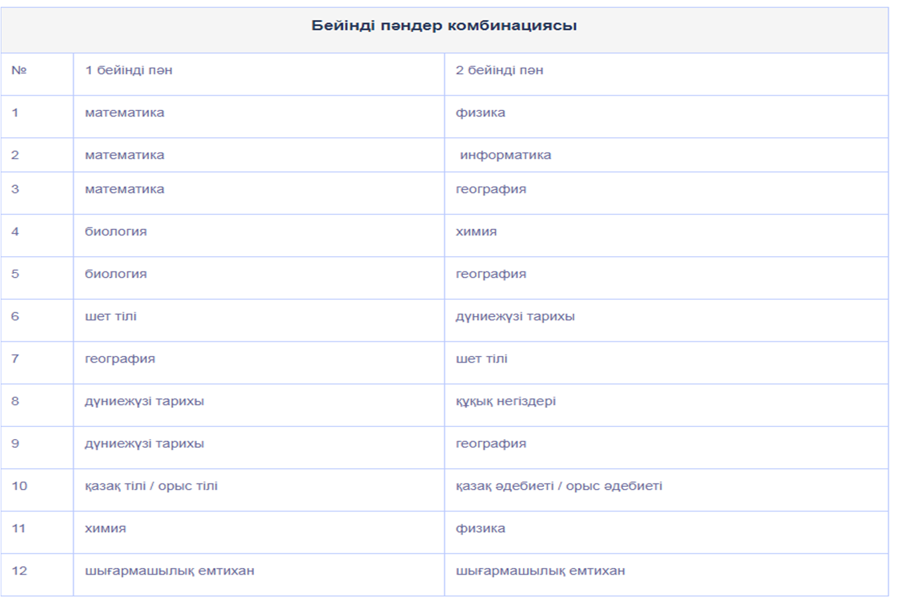This screenshot has width=898, height=600.
Task: Select 'география' in row 7's first subject column
Action: point(120,359)
